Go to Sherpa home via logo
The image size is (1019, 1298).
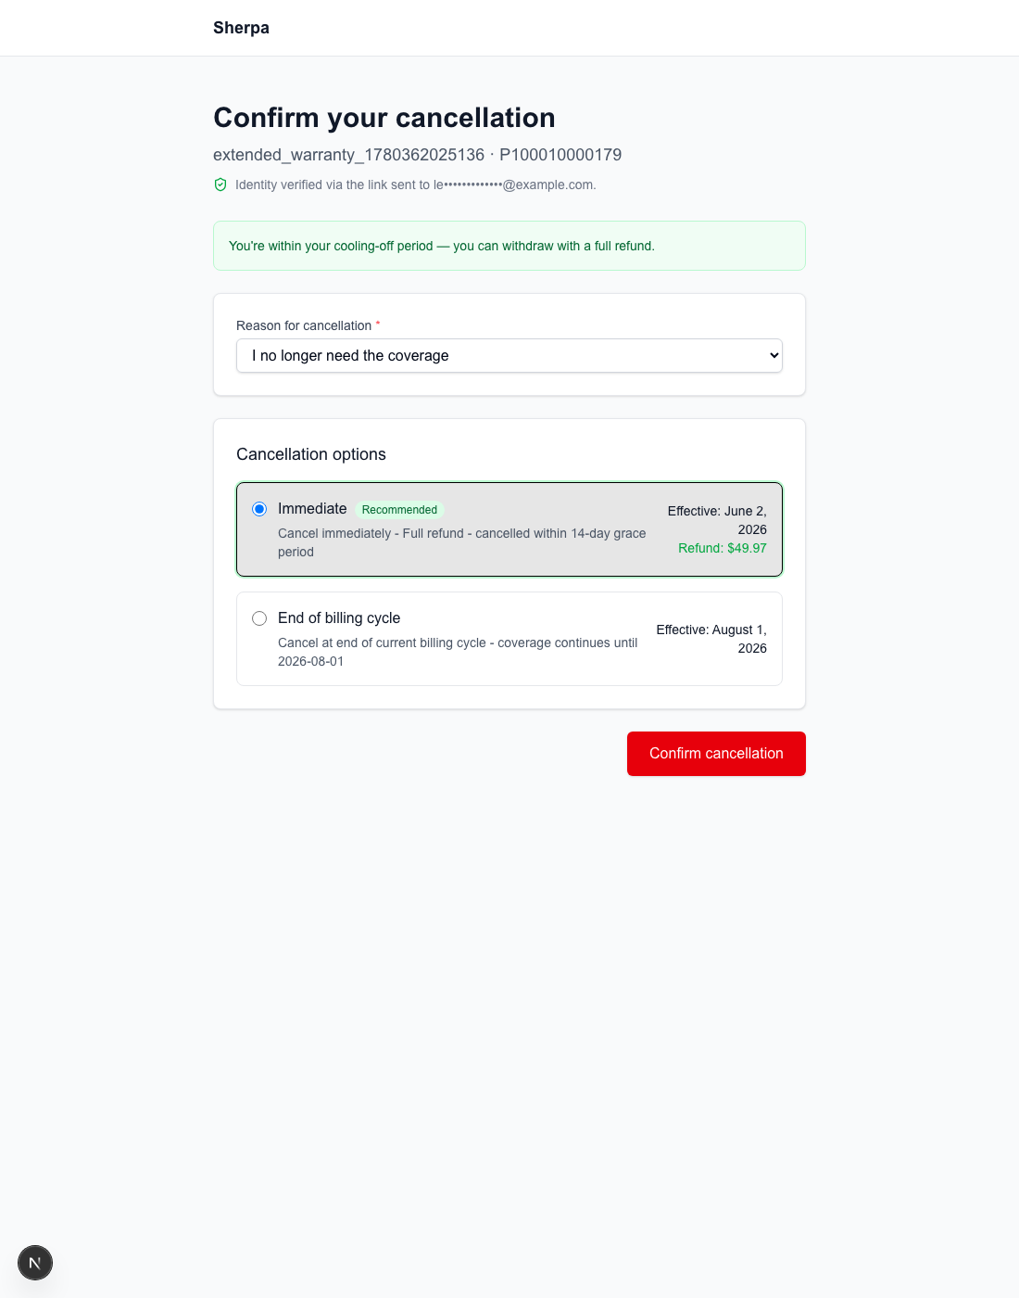click(x=241, y=28)
